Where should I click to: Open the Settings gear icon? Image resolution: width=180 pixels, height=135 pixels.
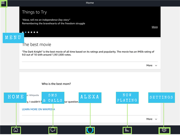tap(164, 130)
